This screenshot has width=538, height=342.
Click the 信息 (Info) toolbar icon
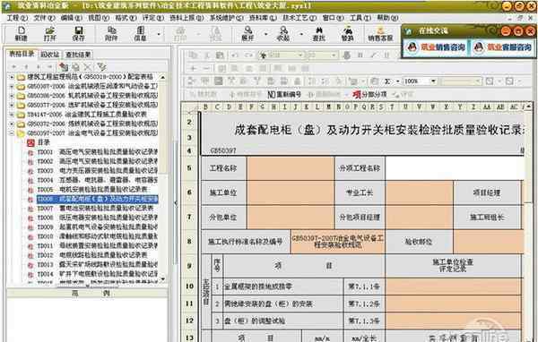[x=140, y=34]
